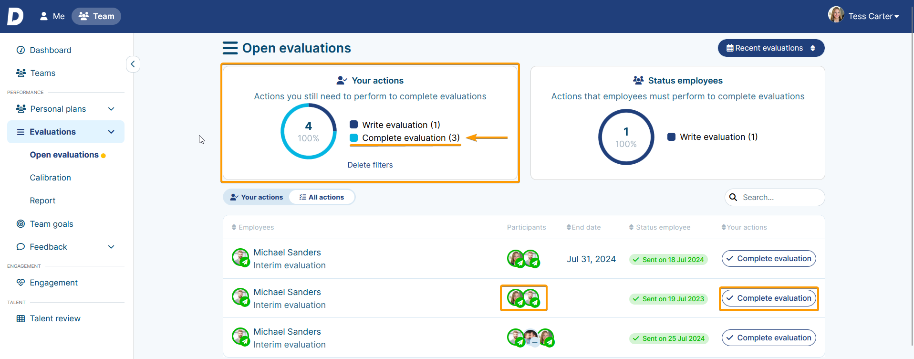
Task: Click the Feedback speech bubble icon
Action: pyautogui.click(x=21, y=247)
